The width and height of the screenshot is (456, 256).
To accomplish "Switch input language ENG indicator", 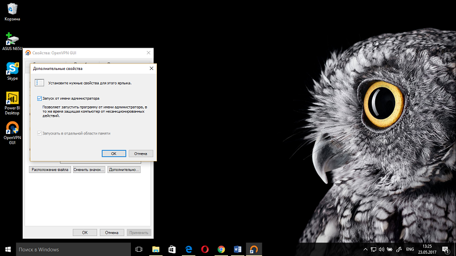I will 410,249.
